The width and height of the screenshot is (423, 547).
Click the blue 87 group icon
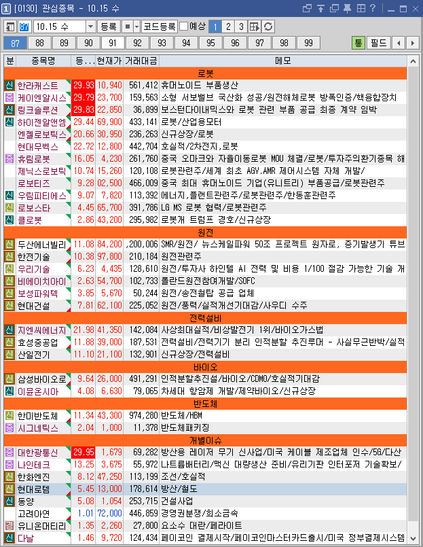click(24, 27)
